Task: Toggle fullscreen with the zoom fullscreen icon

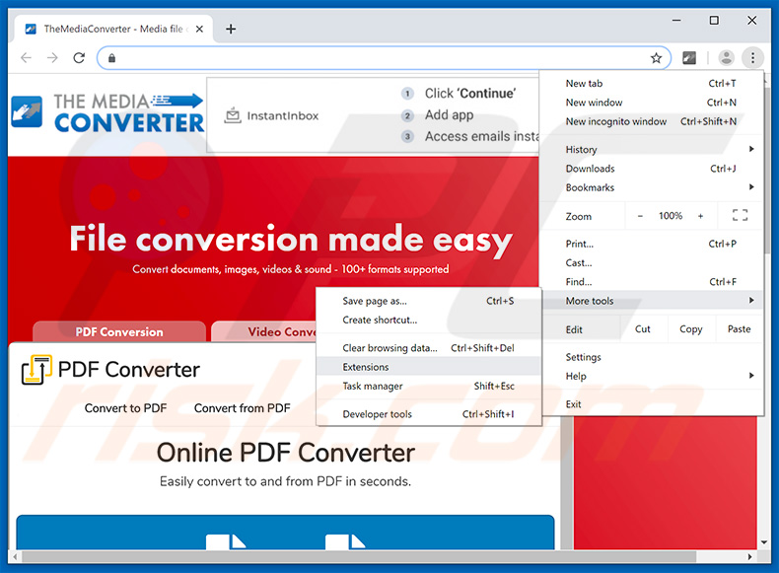Action: pyautogui.click(x=740, y=216)
